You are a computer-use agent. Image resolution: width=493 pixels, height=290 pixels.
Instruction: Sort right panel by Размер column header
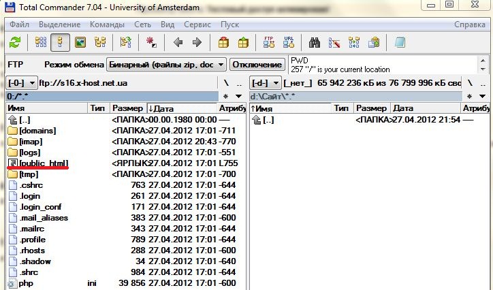(x=372, y=108)
